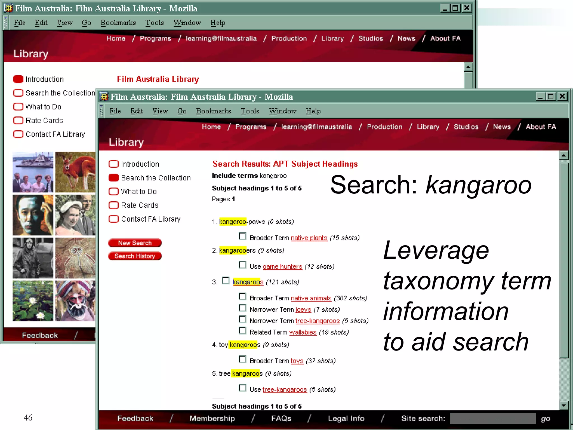Click Home in front window navigation bar
The height and width of the screenshot is (430, 573).
point(211,127)
